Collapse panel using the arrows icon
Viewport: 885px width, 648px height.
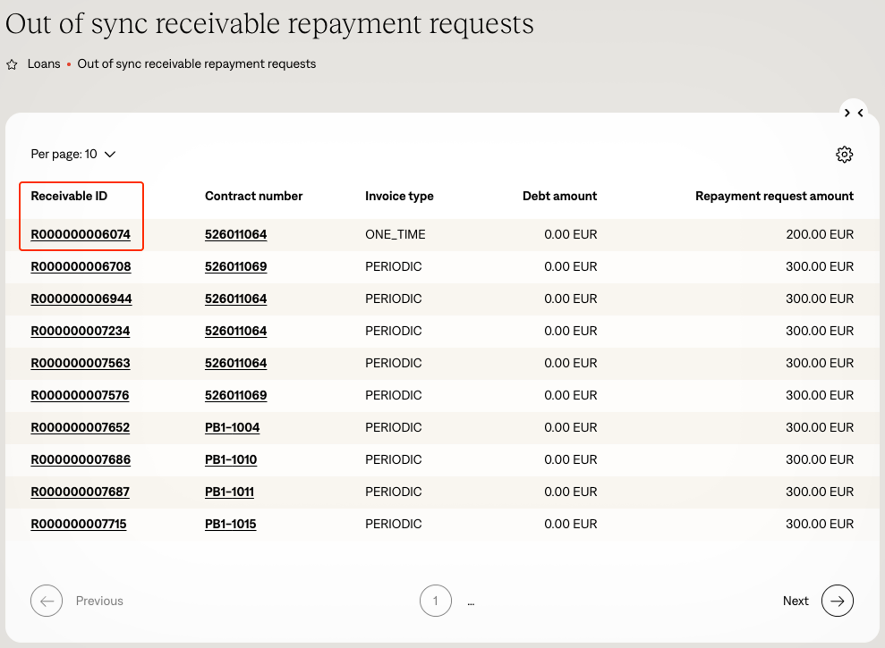coord(854,113)
